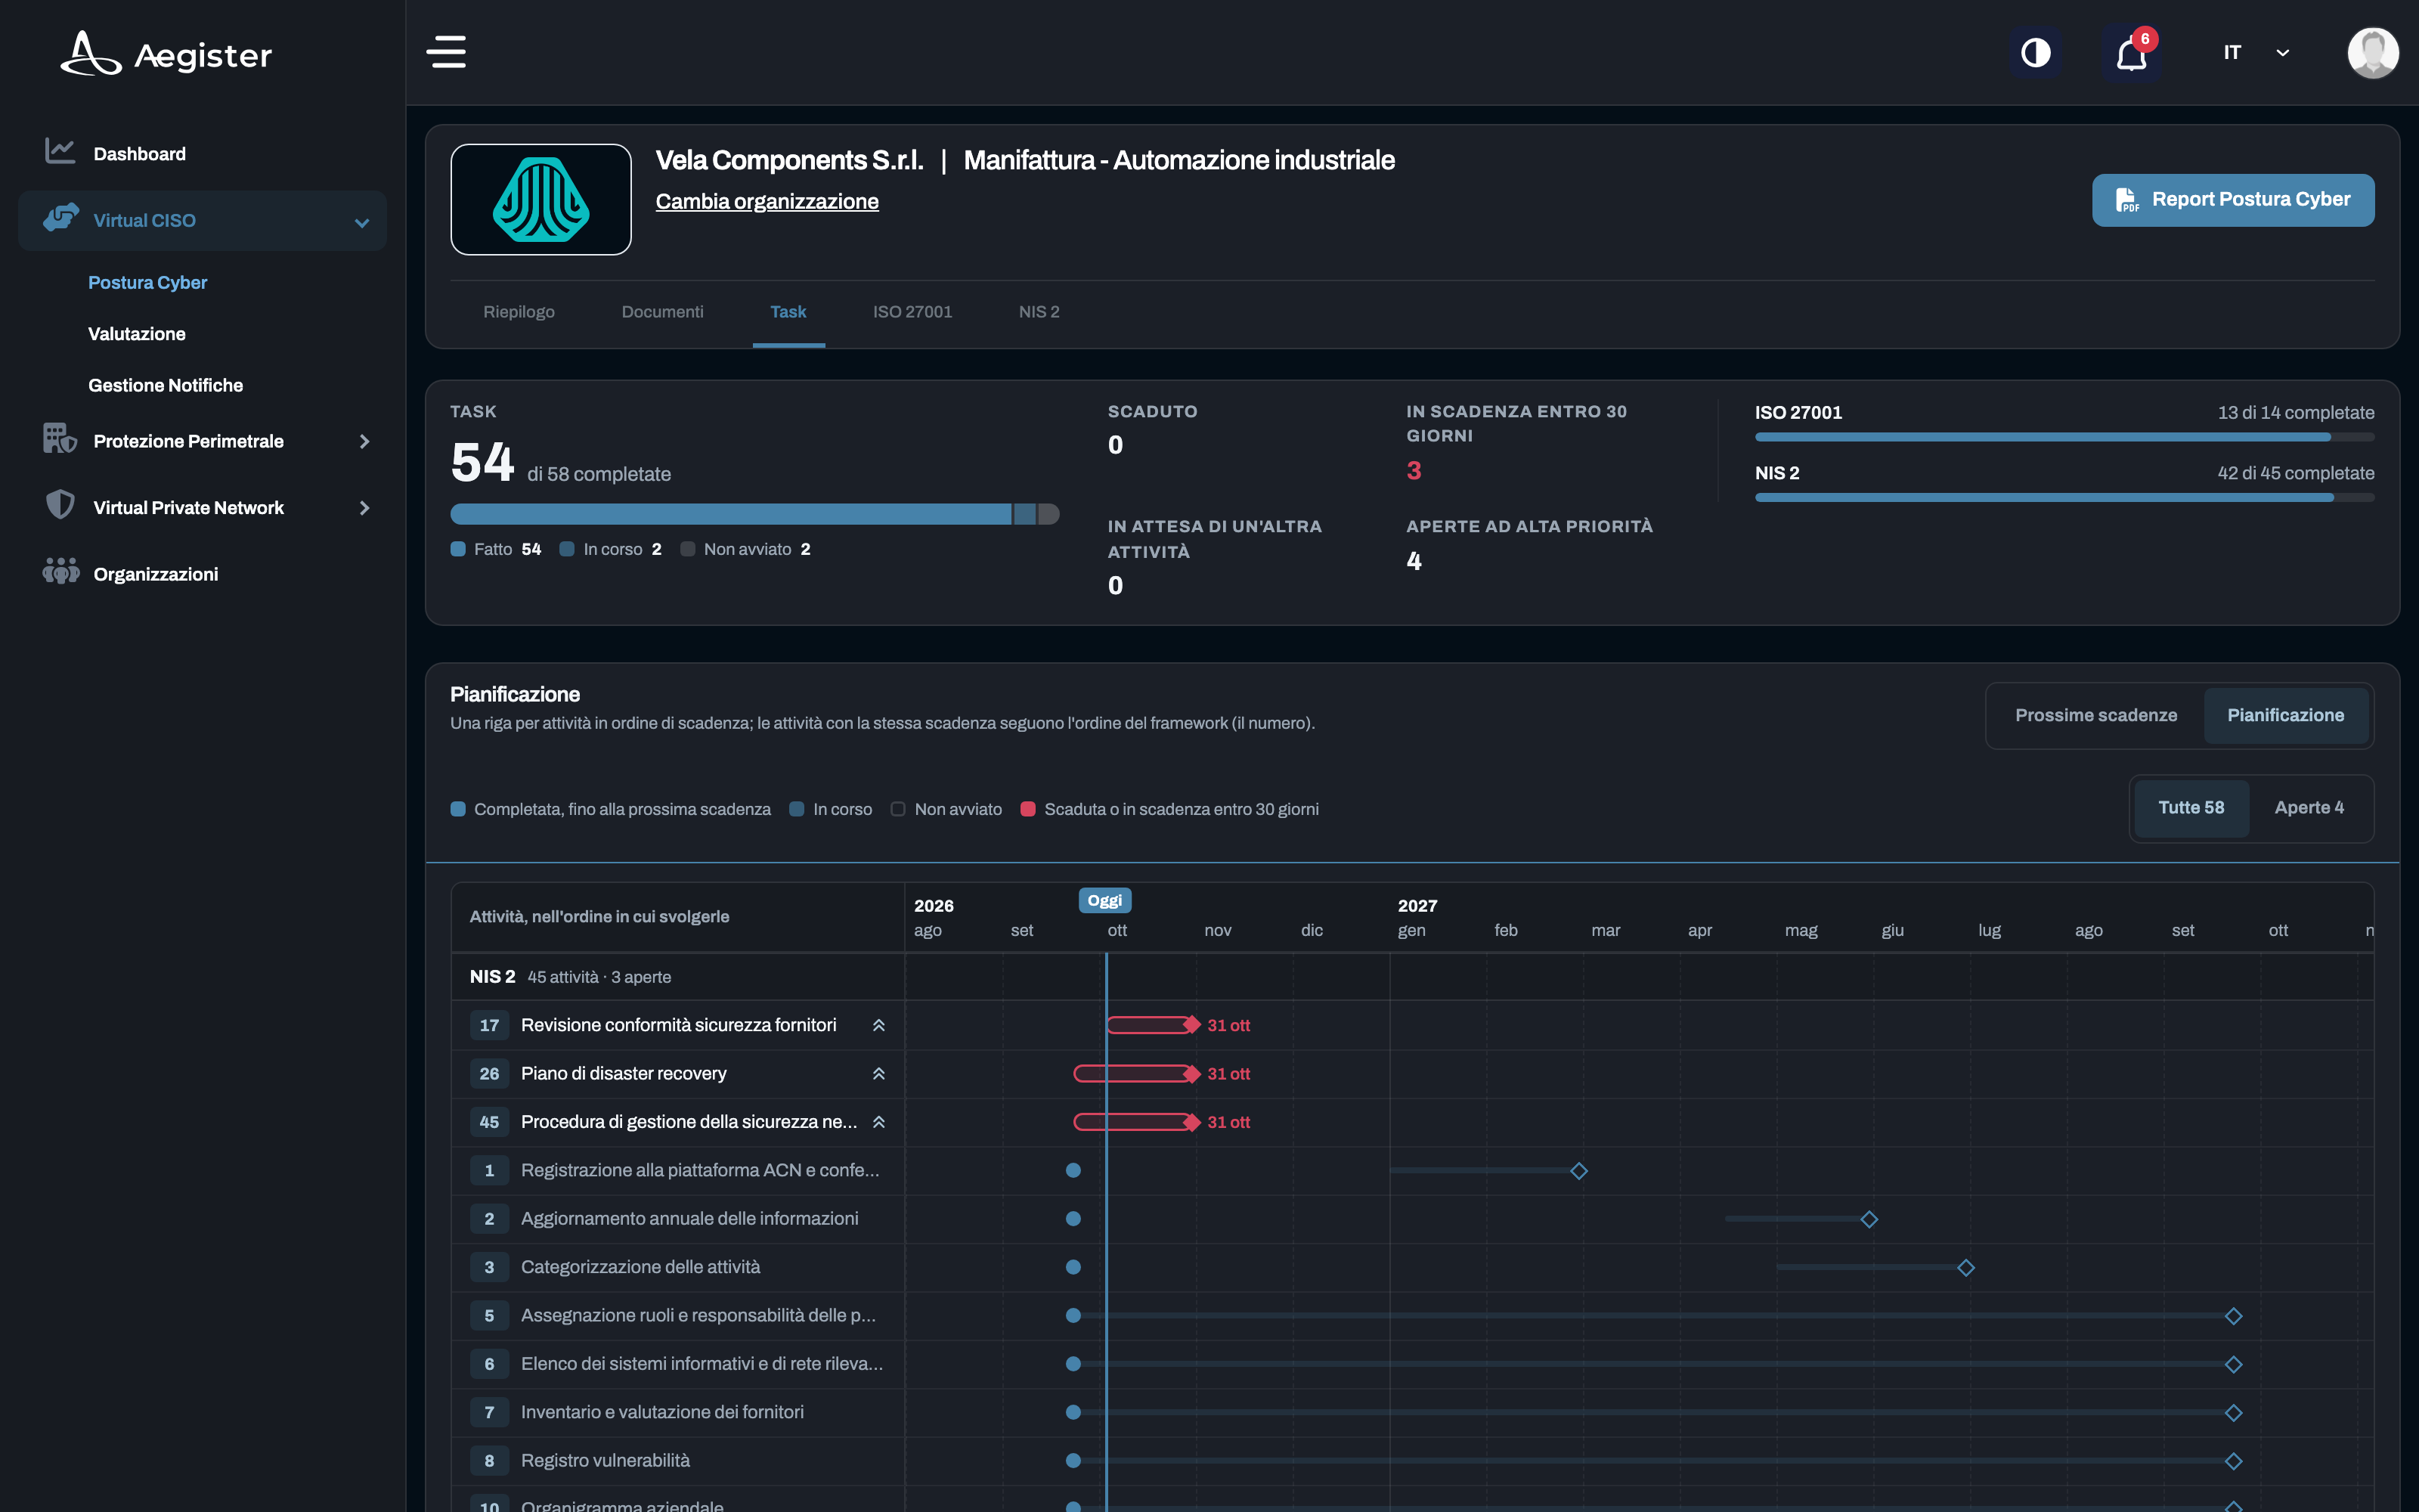Click the Oggi today marker
The height and width of the screenshot is (1512, 2419).
pyautogui.click(x=1104, y=900)
